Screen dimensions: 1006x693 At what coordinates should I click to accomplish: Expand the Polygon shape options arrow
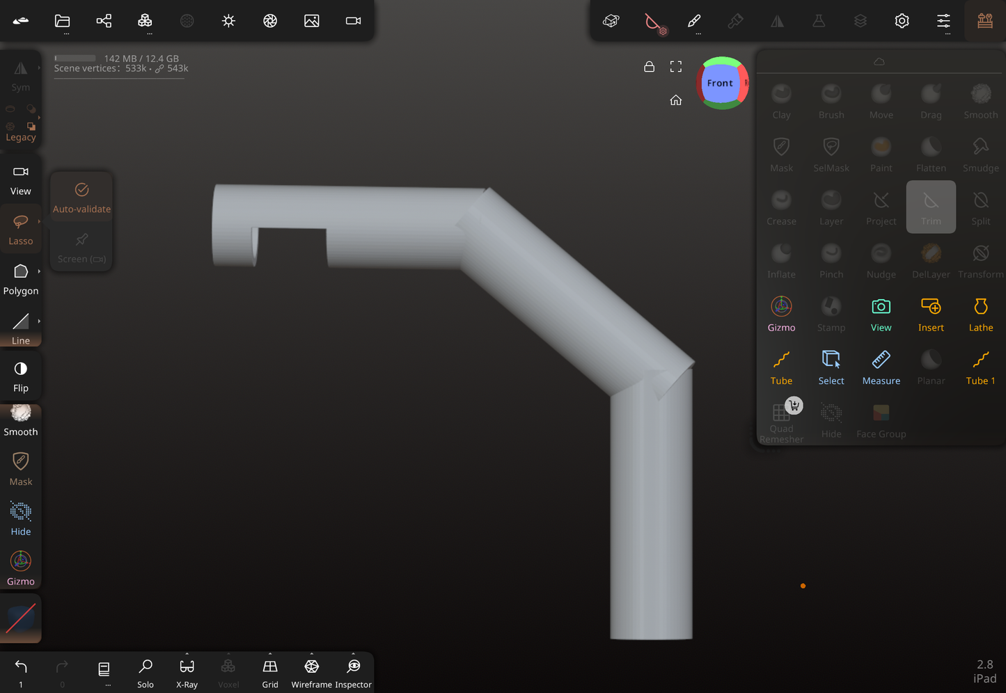(x=39, y=271)
